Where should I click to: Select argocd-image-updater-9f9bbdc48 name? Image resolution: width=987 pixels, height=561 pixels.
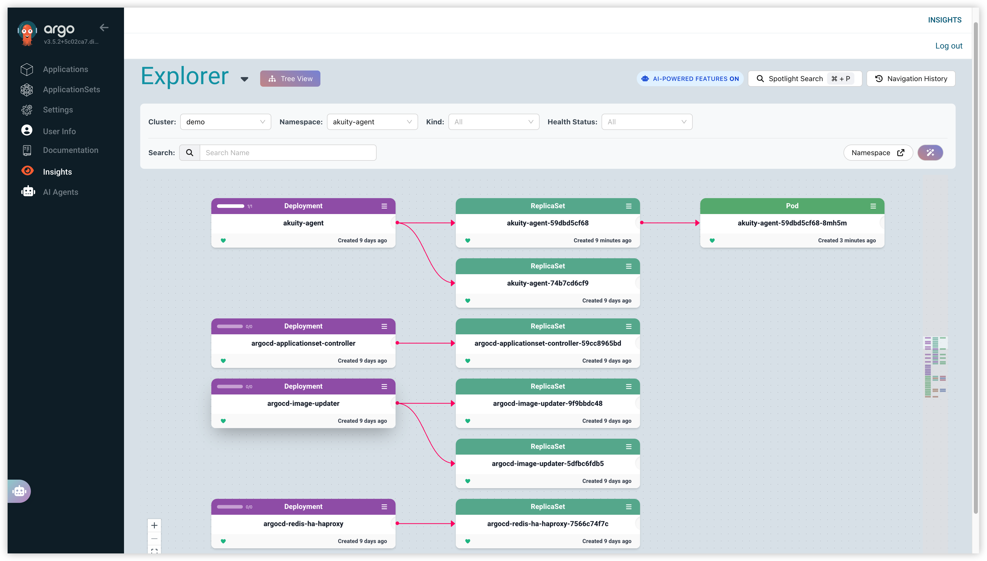[x=547, y=403]
